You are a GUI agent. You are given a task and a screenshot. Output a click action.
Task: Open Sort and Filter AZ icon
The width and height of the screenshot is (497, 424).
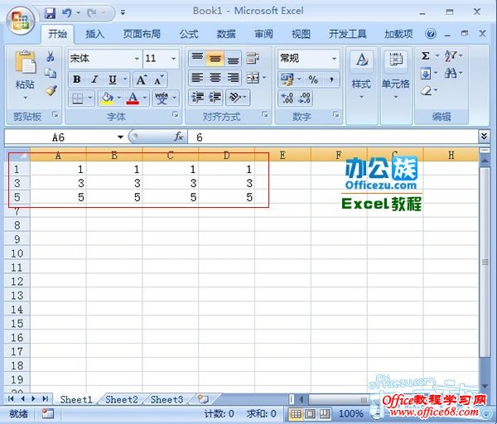pos(450,55)
